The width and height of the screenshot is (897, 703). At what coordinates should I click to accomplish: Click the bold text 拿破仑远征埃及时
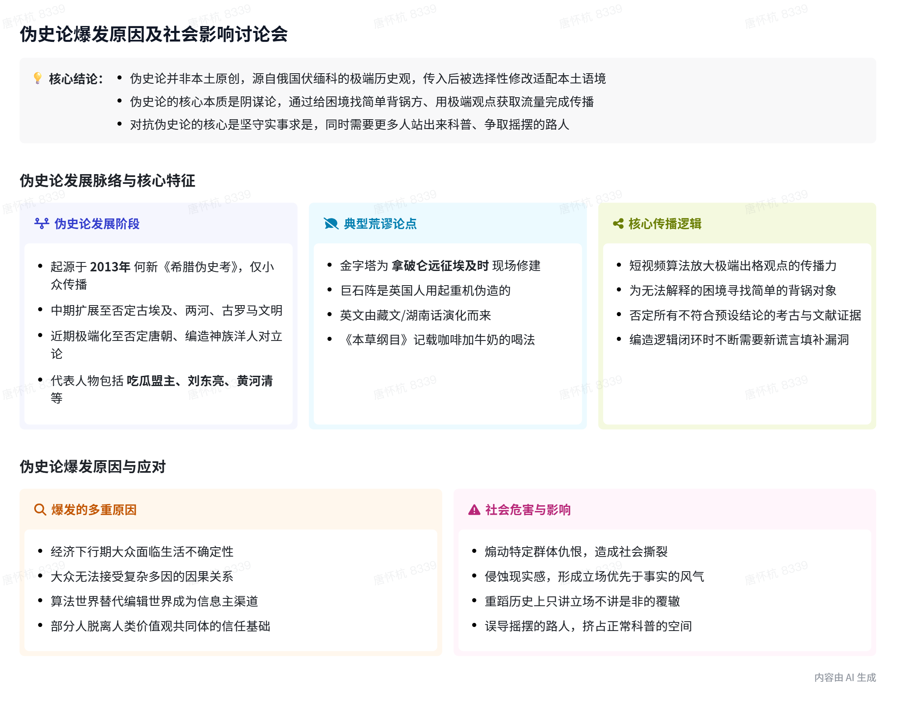(440, 266)
